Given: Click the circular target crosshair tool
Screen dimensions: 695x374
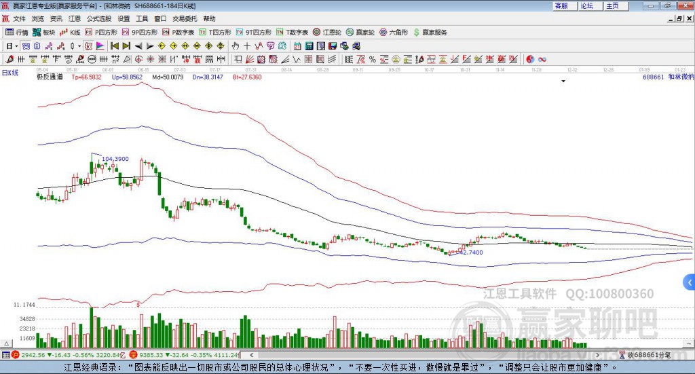Looking at the screenshot, I should click(138, 59).
